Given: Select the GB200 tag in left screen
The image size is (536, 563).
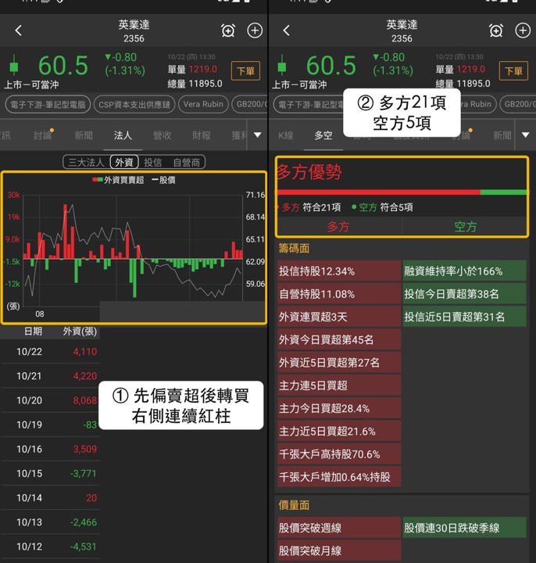Looking at the screenshot, I should (250, 105).
